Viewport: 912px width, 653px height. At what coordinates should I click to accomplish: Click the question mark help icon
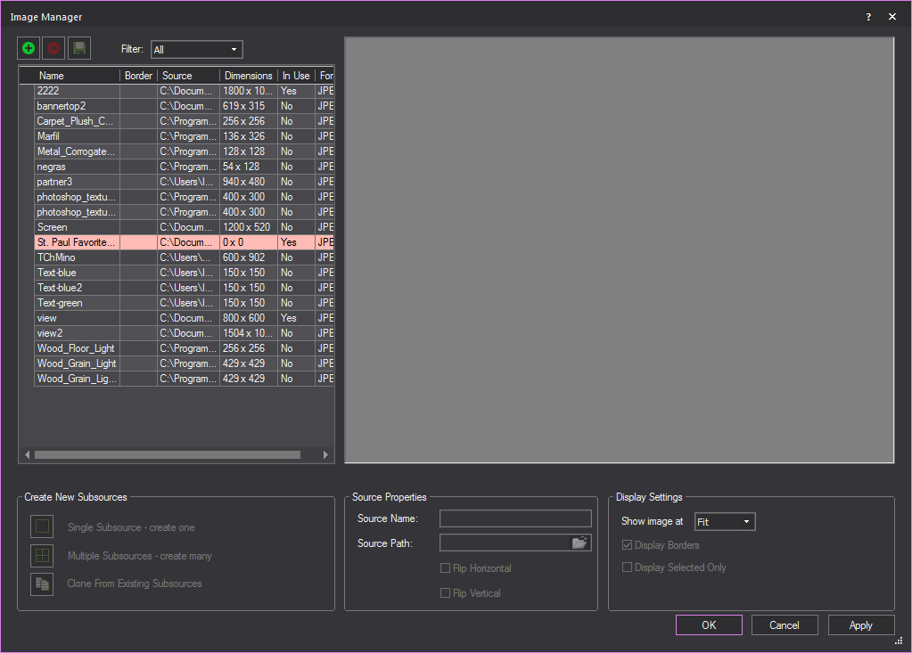(867, 16)
